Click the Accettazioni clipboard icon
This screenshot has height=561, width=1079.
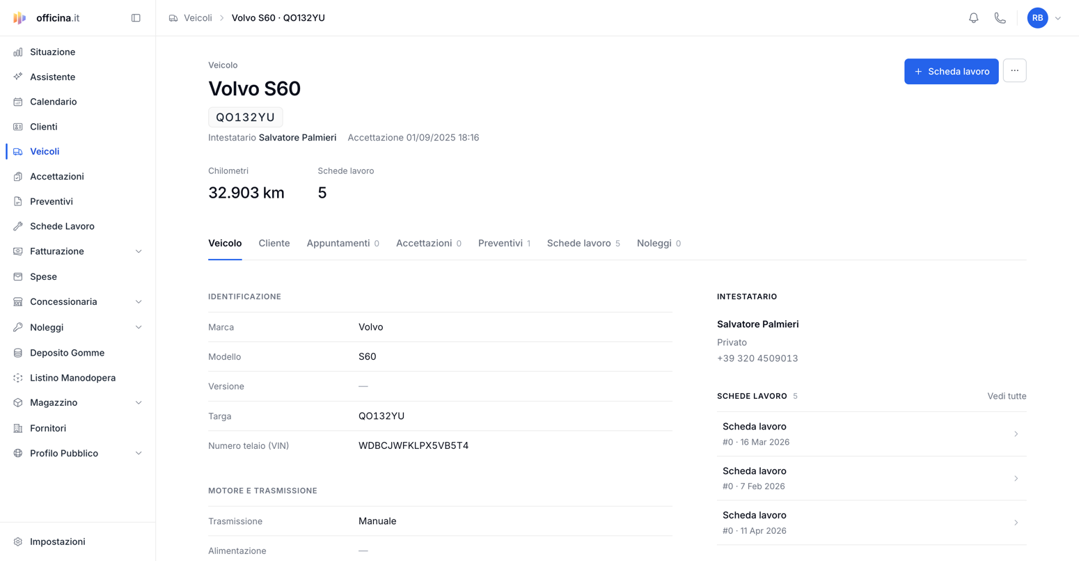pyautogui.click(x=18, y=177)
